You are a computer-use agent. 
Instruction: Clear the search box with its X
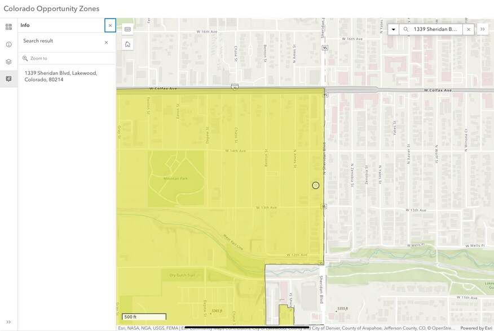pyautogui.click(x=469, y=29)
